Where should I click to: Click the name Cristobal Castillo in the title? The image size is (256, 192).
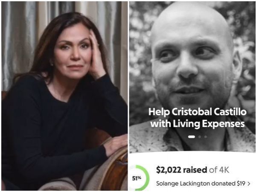point(209,112)
